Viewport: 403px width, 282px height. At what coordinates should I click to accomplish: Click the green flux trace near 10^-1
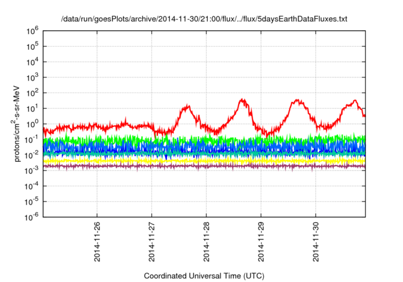(x=204, y=139)
